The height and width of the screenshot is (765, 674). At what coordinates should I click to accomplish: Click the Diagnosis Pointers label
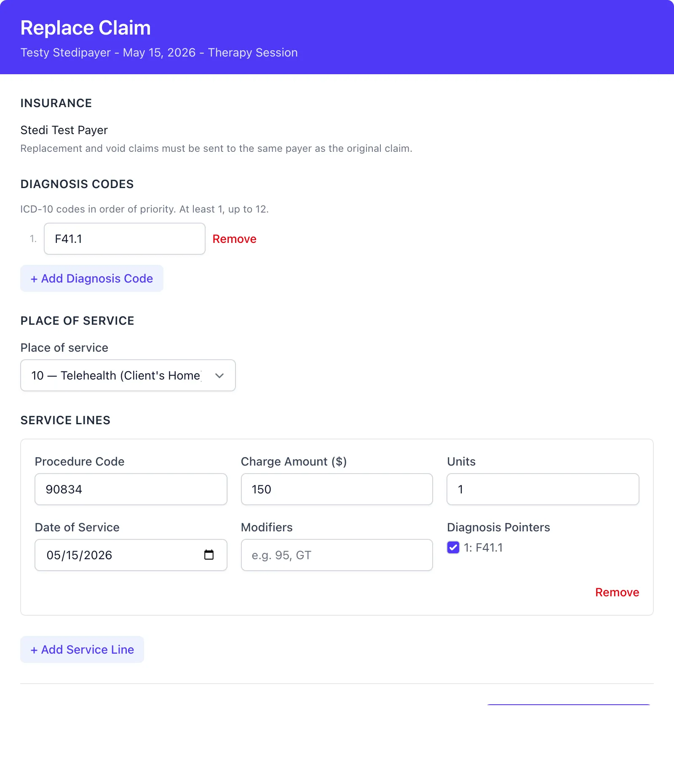point(498,527)
